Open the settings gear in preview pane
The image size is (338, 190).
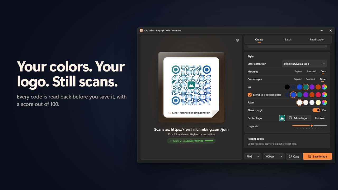[237, 40]
